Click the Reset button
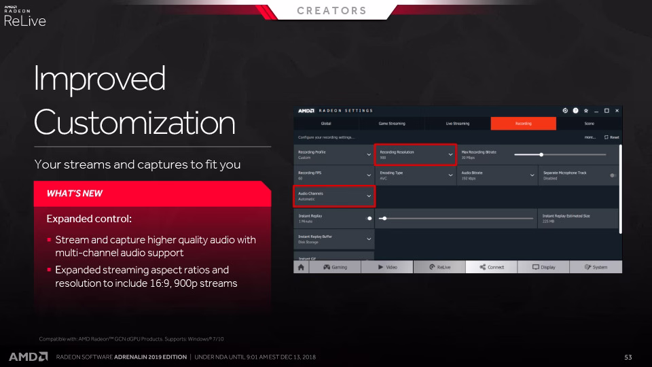This screenshot has width=652, height=367. click(612, 137)
